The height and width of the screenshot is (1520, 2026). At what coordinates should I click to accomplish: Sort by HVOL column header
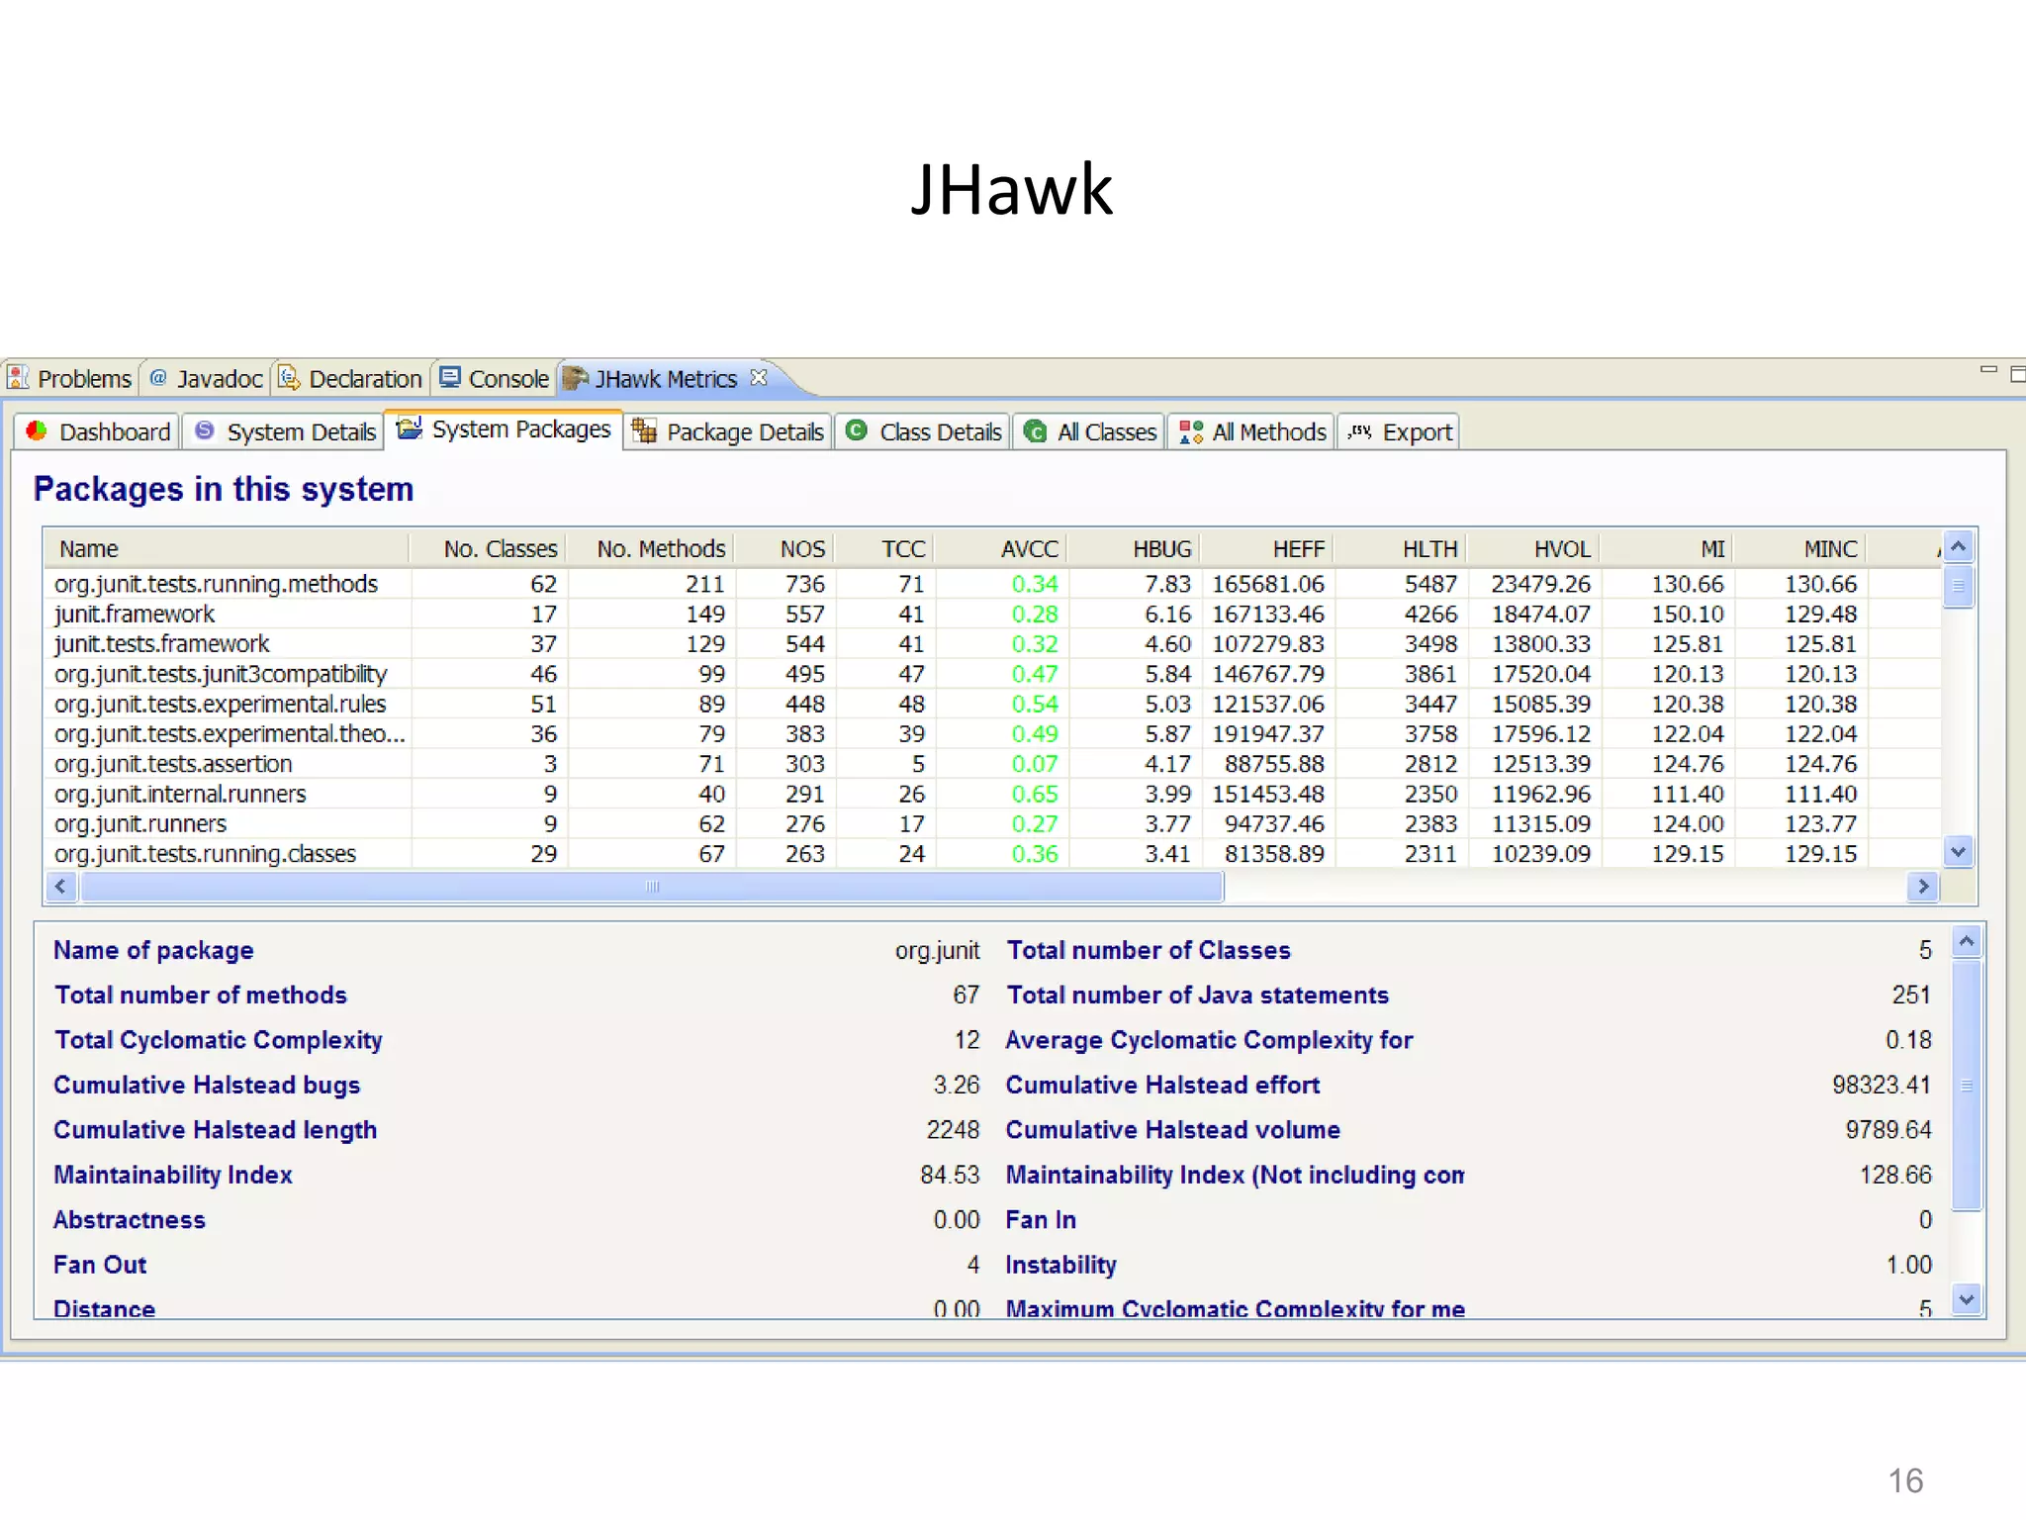(1533, 548)
